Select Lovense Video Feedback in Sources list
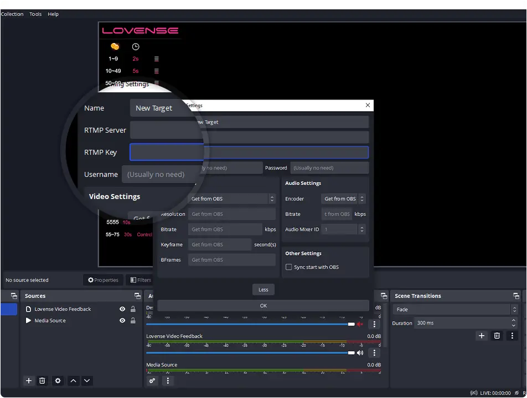The image size is (527, 398). click(x=63, y=309)
